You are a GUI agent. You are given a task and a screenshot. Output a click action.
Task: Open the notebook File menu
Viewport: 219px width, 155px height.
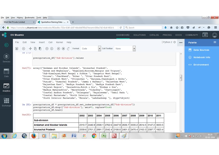point(17,42)
